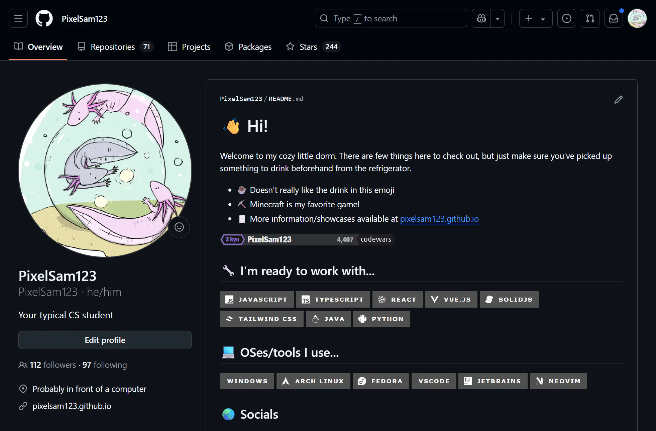Click 'Probably in front of a computer' location
This screenshot has height=431, width=656.
coord(89,389)
